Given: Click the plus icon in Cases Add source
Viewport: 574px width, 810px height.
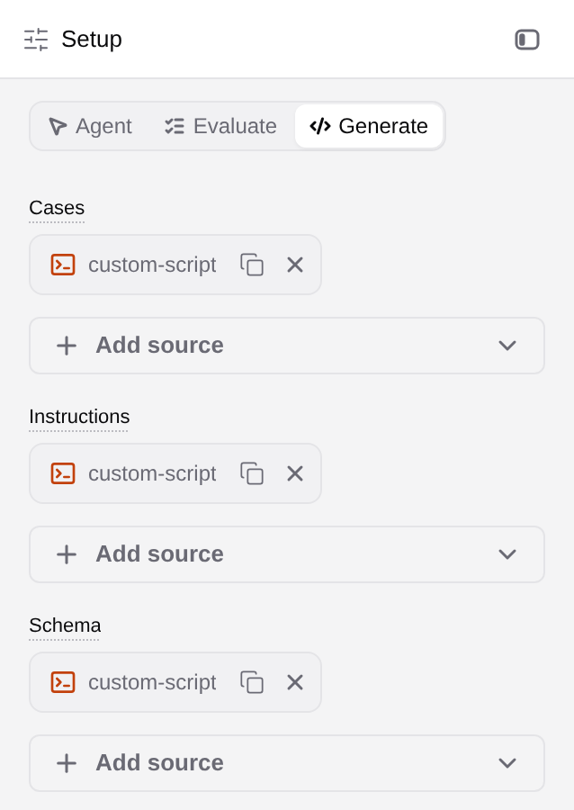Looking at the screenshot, I should (x=67, y=346).
